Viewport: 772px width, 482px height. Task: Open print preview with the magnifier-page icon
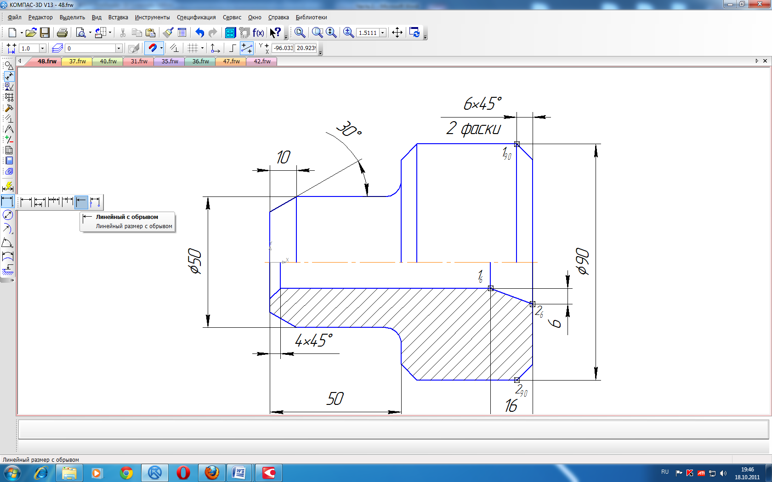[81, 33]
